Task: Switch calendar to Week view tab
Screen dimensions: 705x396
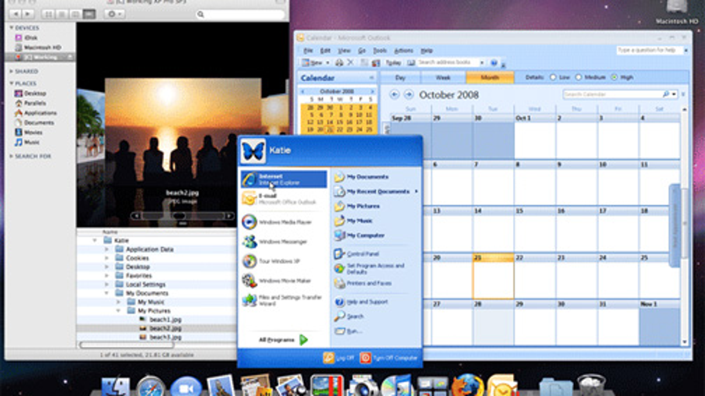Action: (x=443, y=77)
